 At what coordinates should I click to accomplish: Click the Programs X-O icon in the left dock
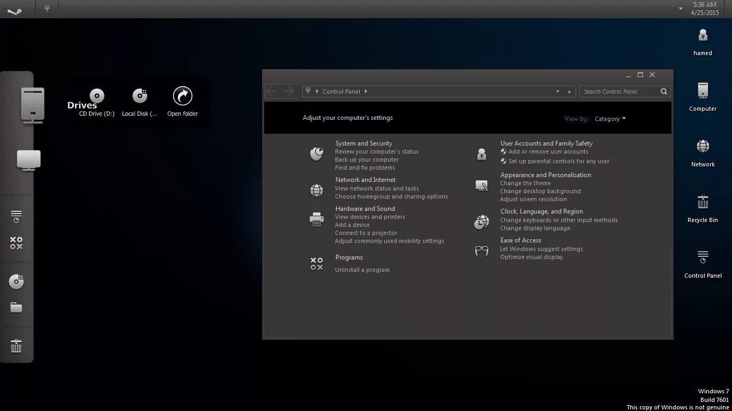16,243
